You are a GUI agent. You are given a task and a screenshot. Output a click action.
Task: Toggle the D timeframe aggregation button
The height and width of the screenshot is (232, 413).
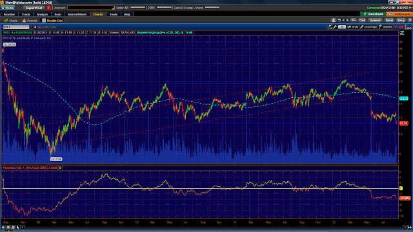pos(342,27)
